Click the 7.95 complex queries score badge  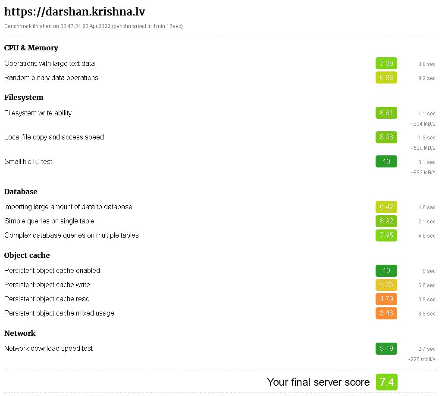tap(386, 235)
